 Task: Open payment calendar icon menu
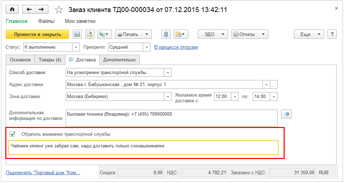[x=181, y=34]
